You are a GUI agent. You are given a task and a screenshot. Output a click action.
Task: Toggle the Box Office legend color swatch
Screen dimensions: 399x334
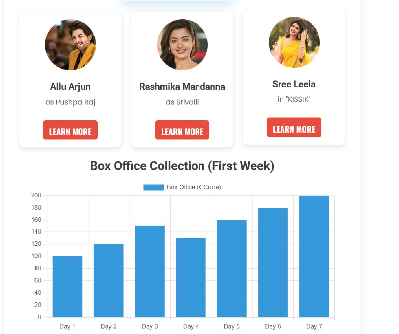[x=154, y=187]
